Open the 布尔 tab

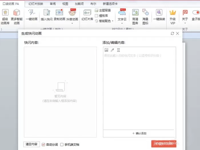[93, 4]
